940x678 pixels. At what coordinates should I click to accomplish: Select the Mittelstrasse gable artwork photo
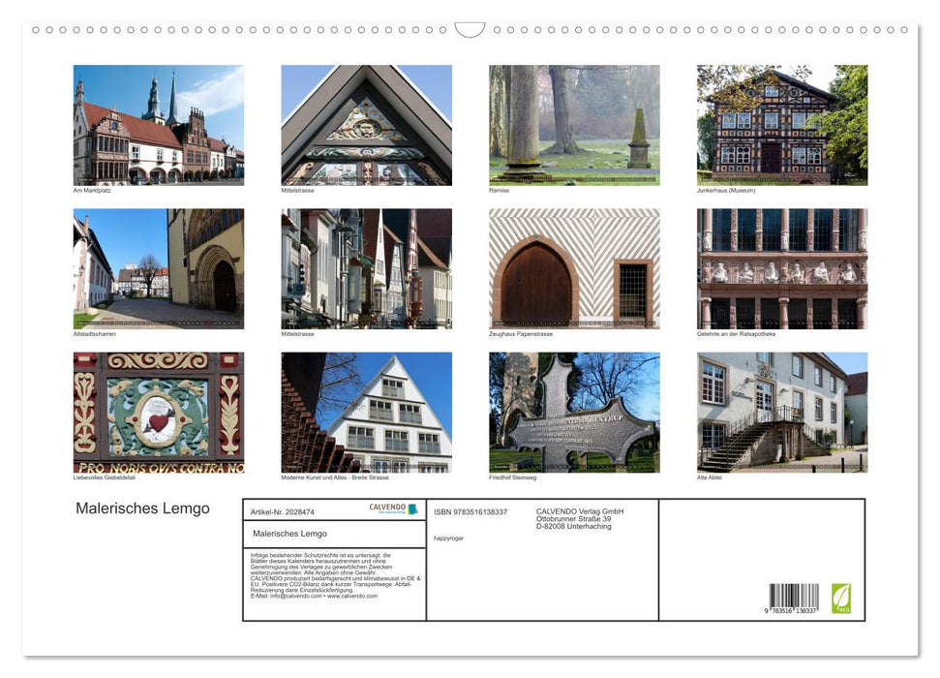click(366, 124)
